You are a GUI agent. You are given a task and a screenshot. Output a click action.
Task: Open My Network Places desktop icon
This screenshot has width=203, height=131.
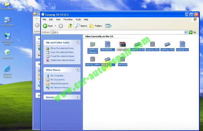click(x=7, y=39)
